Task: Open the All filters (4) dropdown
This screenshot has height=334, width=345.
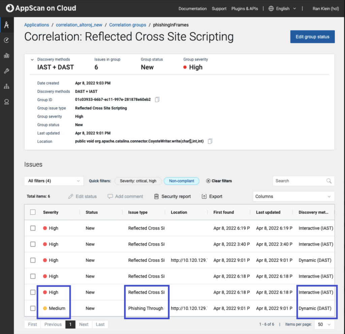Action: [54, 181]
